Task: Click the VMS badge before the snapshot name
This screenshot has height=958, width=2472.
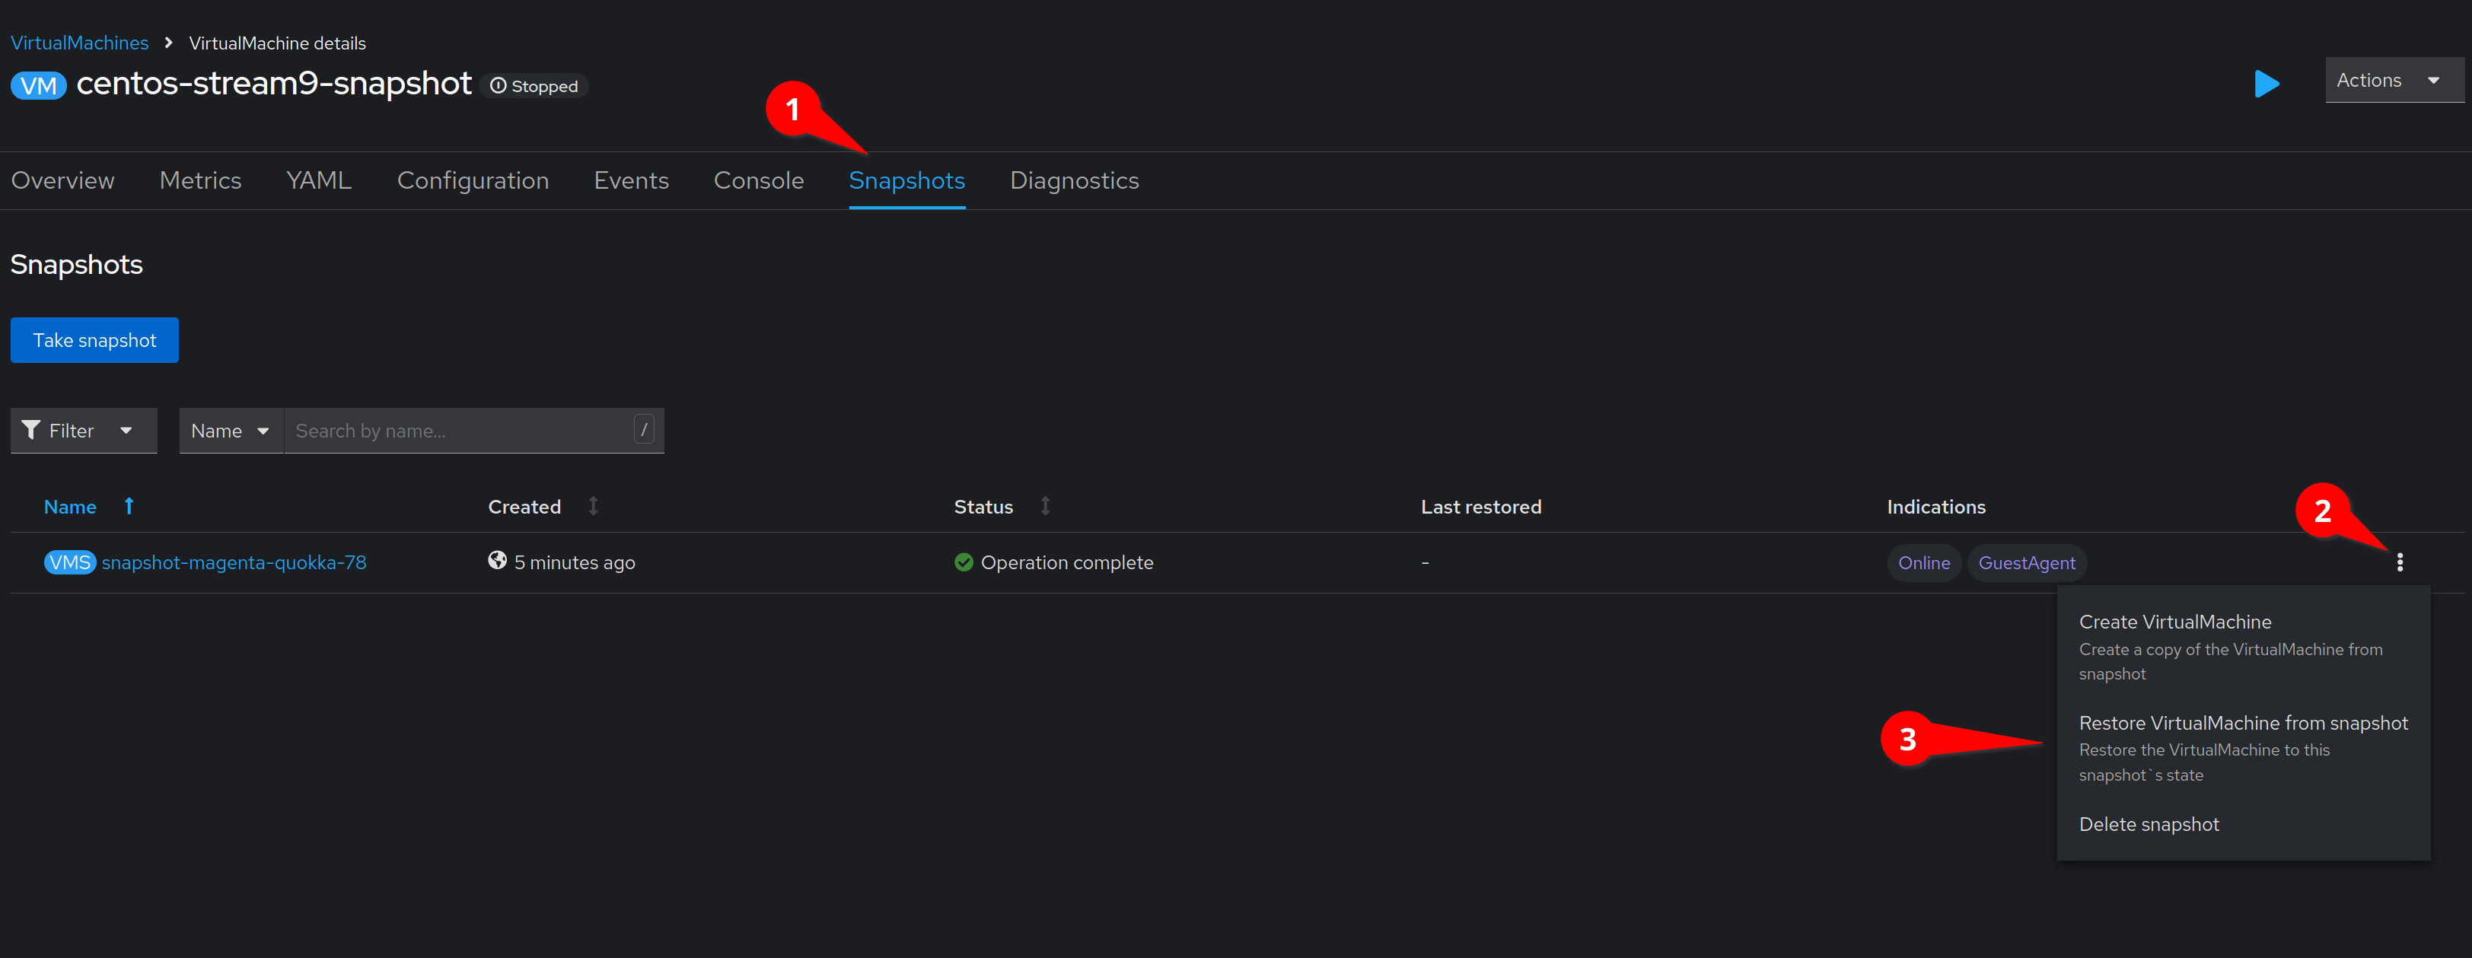Action: [69, 562]
